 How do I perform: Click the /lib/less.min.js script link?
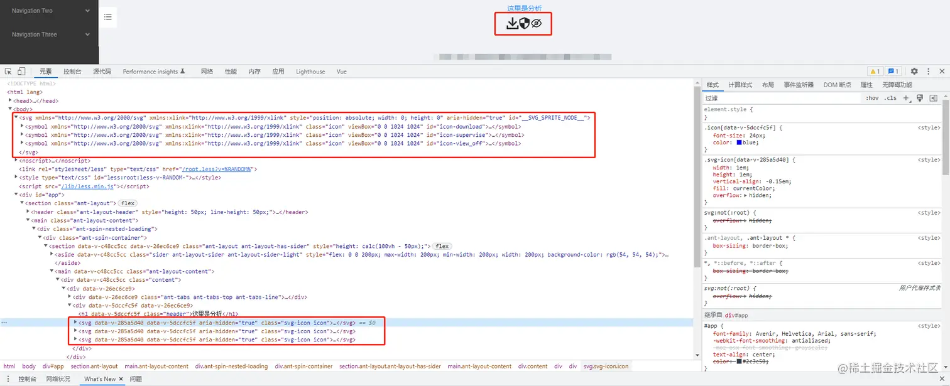coord(87,186)
